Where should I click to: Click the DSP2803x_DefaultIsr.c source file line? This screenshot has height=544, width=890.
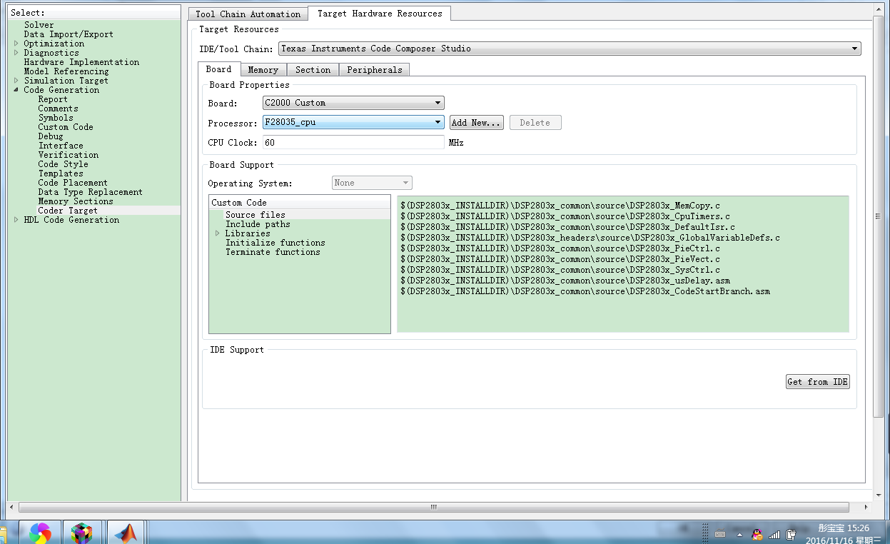point(568,227)
